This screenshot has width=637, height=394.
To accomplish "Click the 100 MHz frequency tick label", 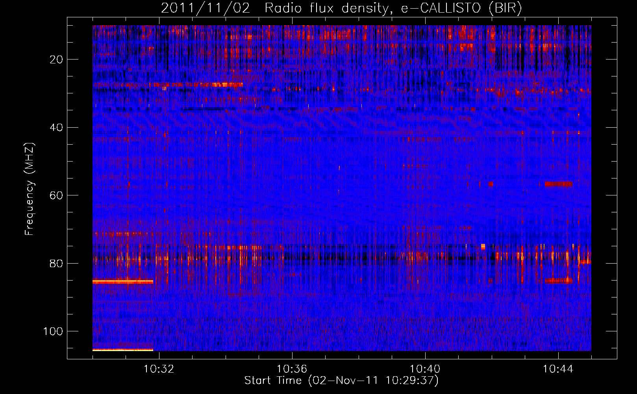I will pyautogui.click(x=53, y=331).
